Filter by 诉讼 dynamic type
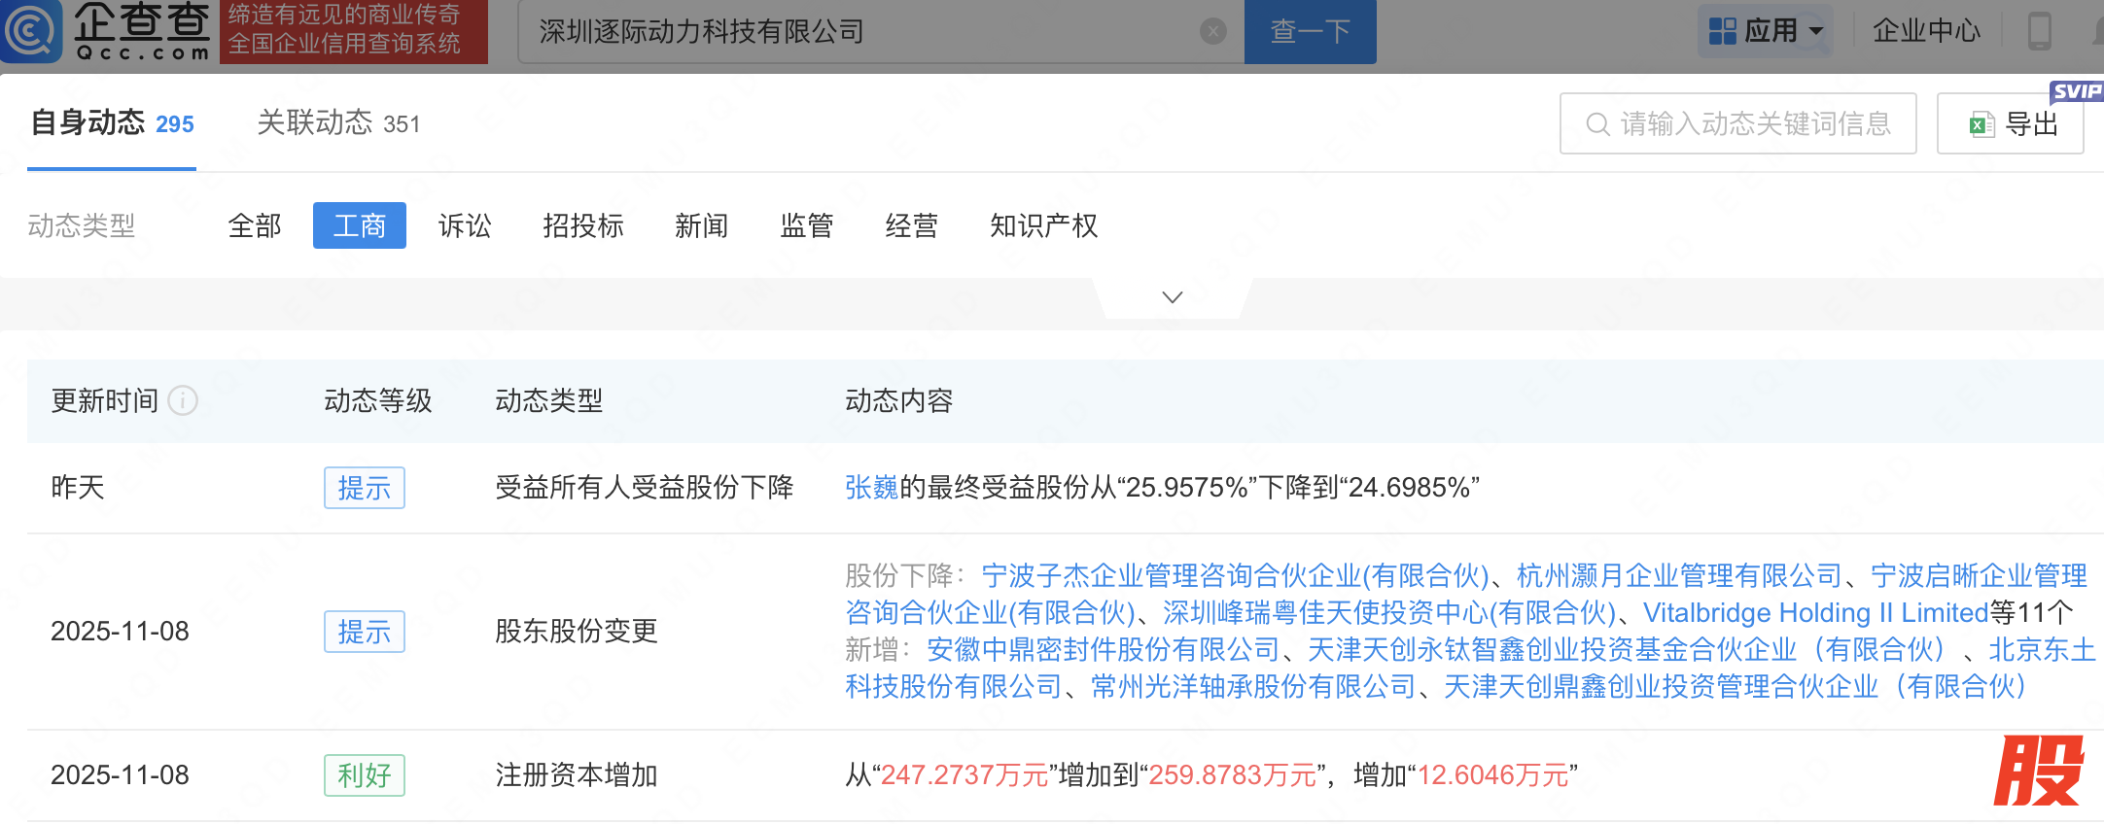The width and height of the screenshot is (2104, 824). pyautogui.click(x=465, y=226)
